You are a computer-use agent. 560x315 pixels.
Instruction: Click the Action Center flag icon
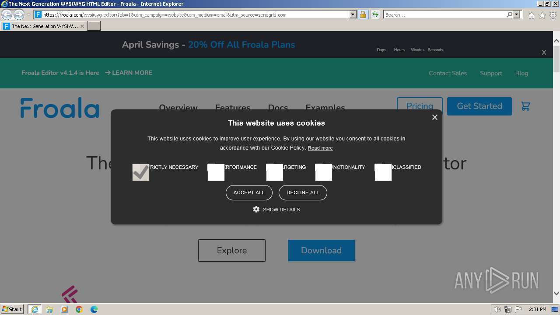tap(518, 309)
